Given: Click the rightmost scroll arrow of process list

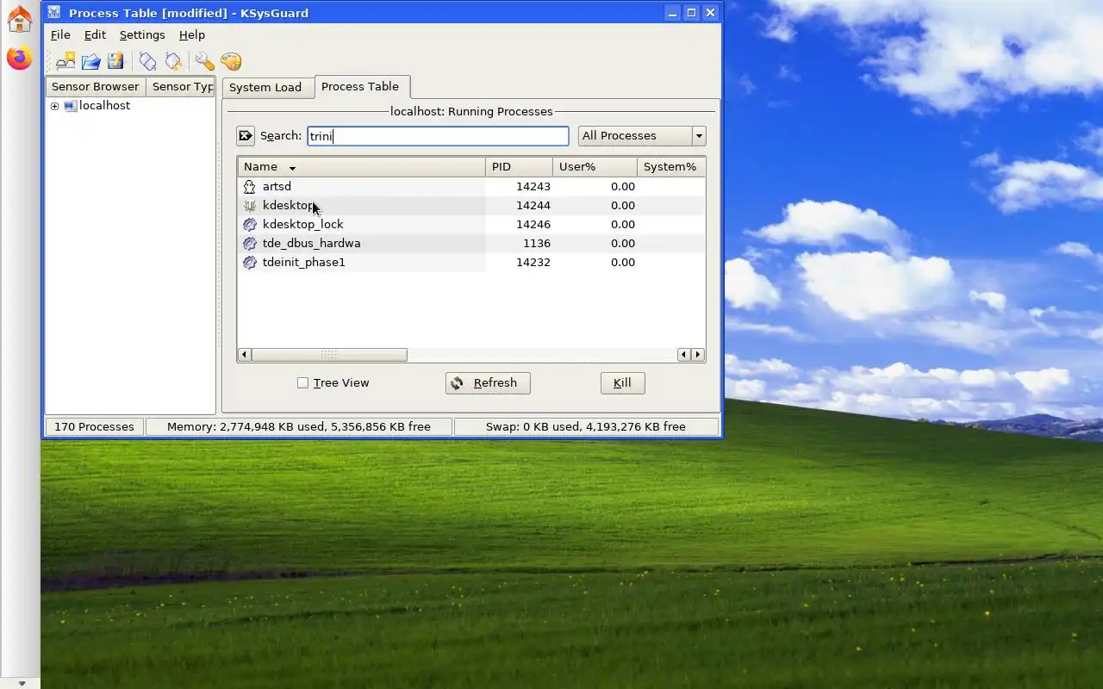Looking at the screenshot, I should click(698, 355).
